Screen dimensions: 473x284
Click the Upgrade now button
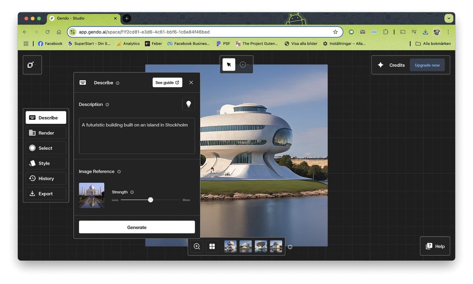click(x=427, y=65)
